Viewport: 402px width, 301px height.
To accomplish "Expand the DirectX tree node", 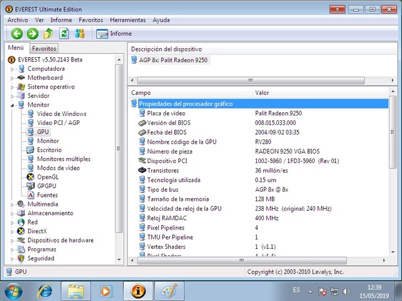I will pos(12,231).
